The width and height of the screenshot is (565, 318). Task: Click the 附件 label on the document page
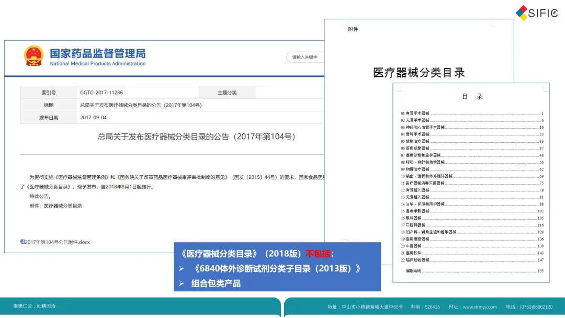[x=353, y=29]
